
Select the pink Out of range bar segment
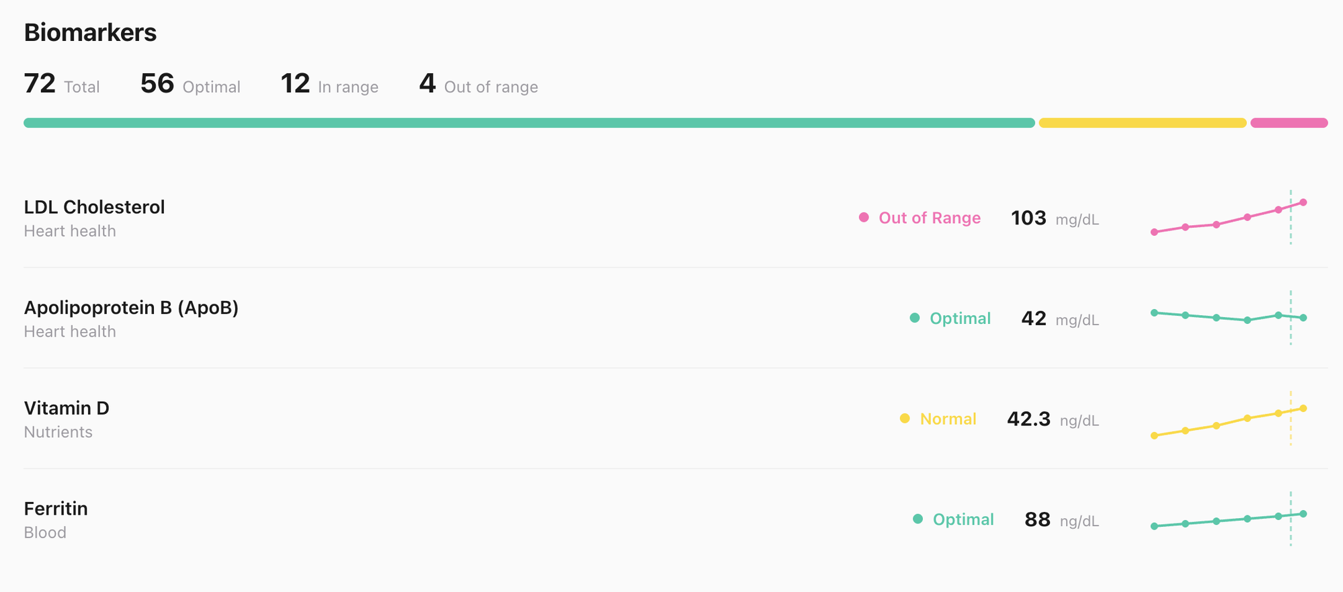pyautogui.click(x=1289, y=123)
